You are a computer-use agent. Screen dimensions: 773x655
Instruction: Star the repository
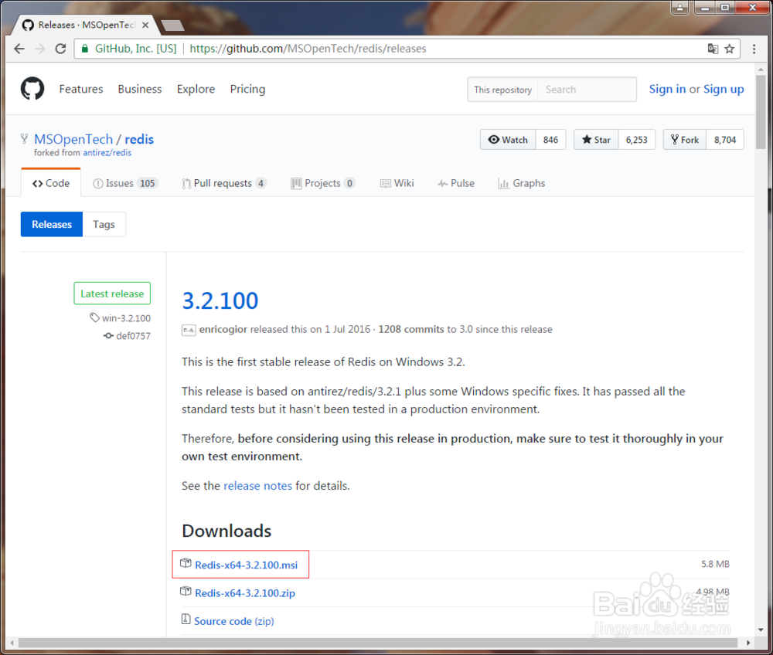(x=597, y=140)
